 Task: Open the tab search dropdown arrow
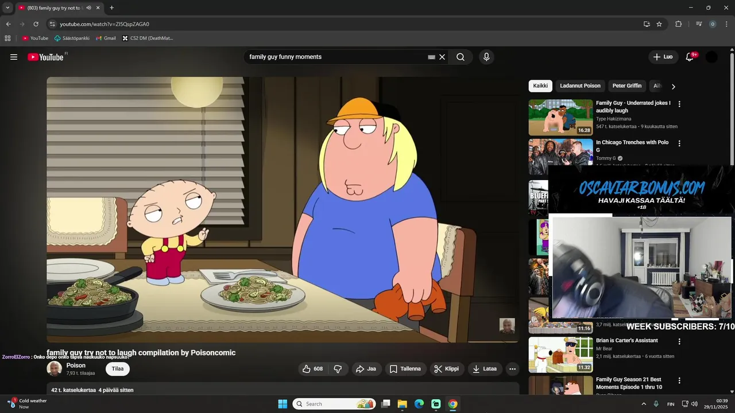7,8
